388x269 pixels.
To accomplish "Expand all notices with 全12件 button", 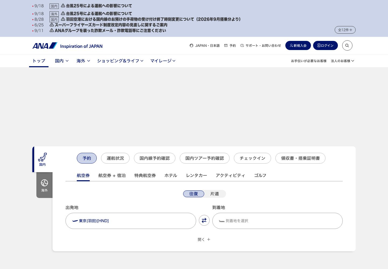I will 345,30.
